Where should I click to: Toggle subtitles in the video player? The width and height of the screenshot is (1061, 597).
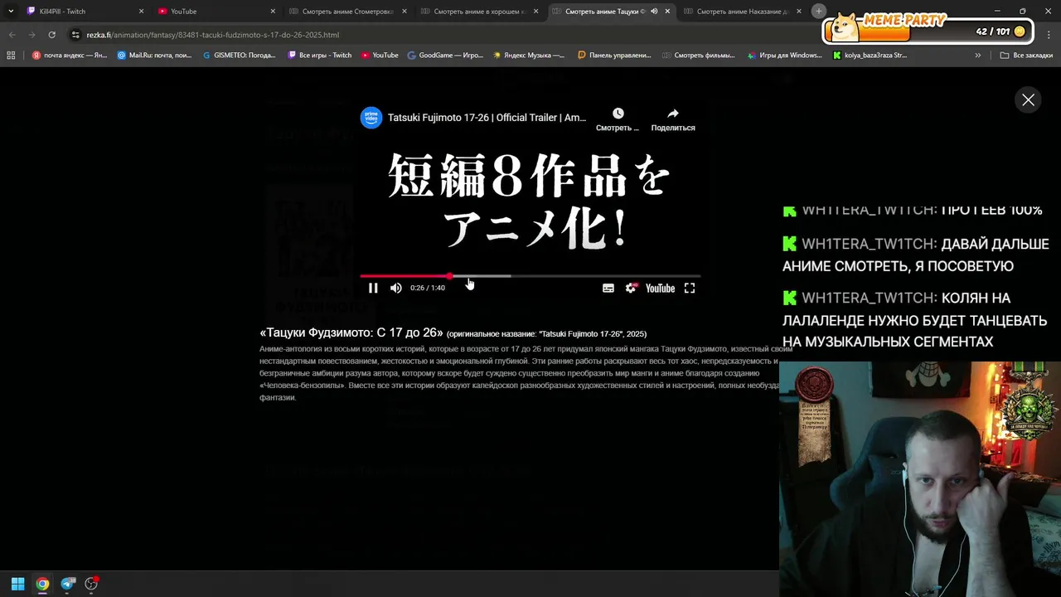(x=608, y=288)
